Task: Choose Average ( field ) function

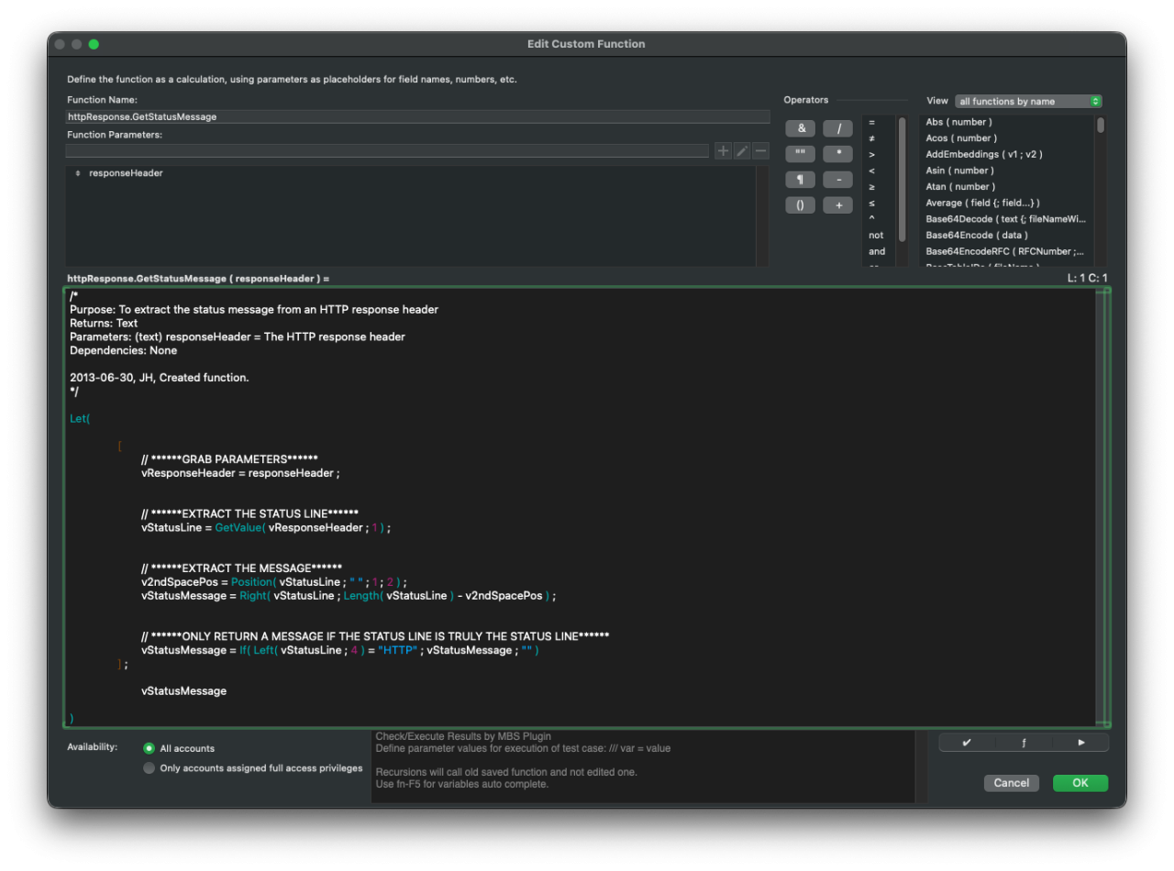Action: [1007, 203]
